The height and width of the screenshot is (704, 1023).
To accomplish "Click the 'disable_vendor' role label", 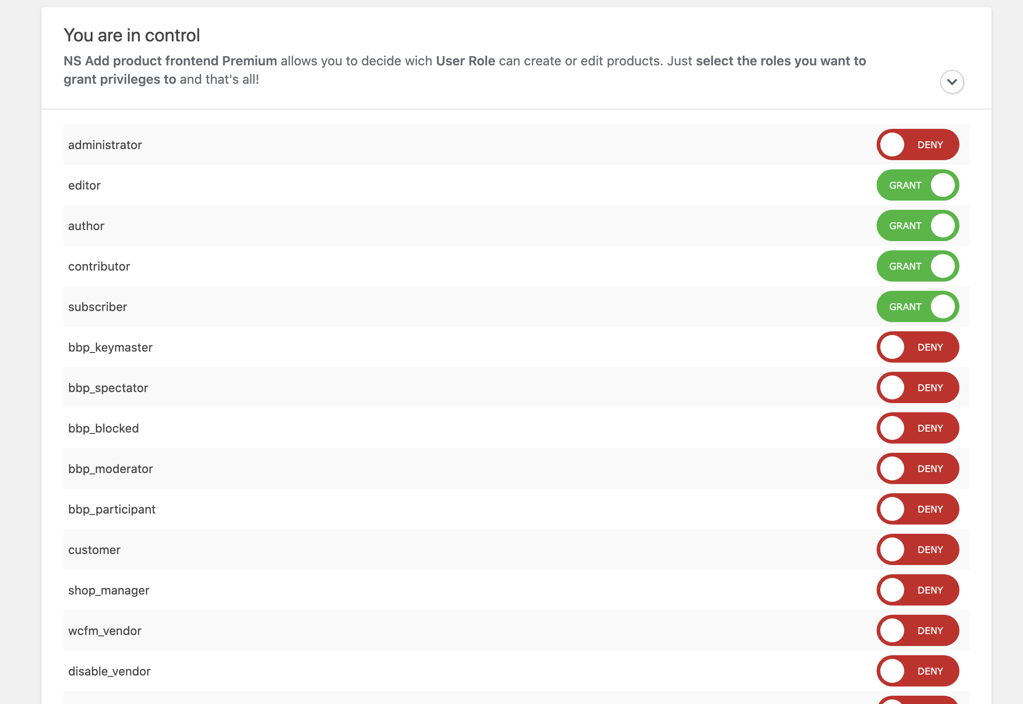I will click(x=110, y=671).
